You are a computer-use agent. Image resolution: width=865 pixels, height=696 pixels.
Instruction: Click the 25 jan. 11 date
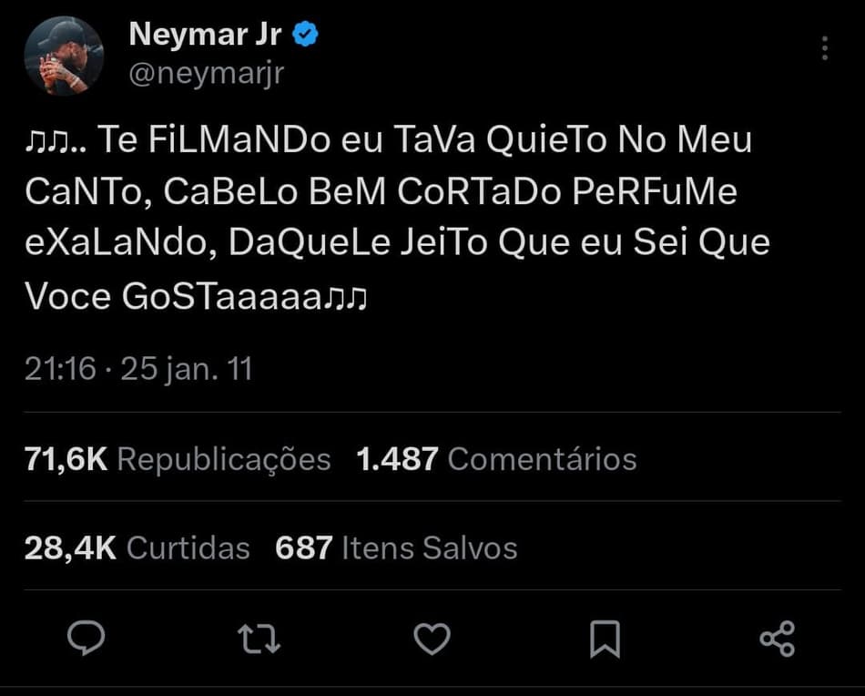click(186, 369)
